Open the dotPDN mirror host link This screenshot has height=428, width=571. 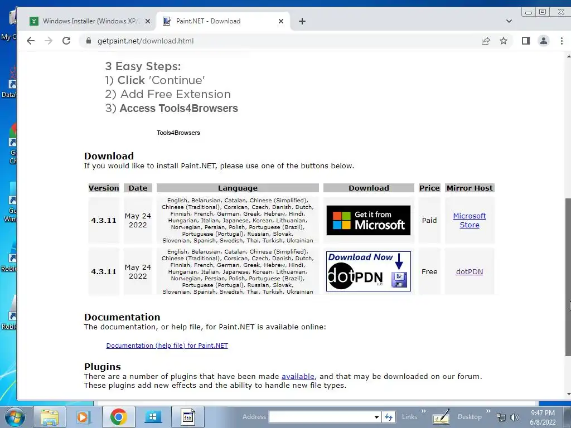click(470, 271)
